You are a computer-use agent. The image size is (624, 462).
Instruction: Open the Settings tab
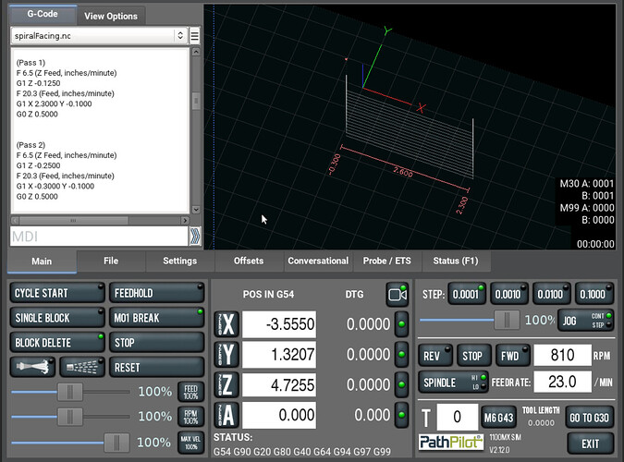180,261
